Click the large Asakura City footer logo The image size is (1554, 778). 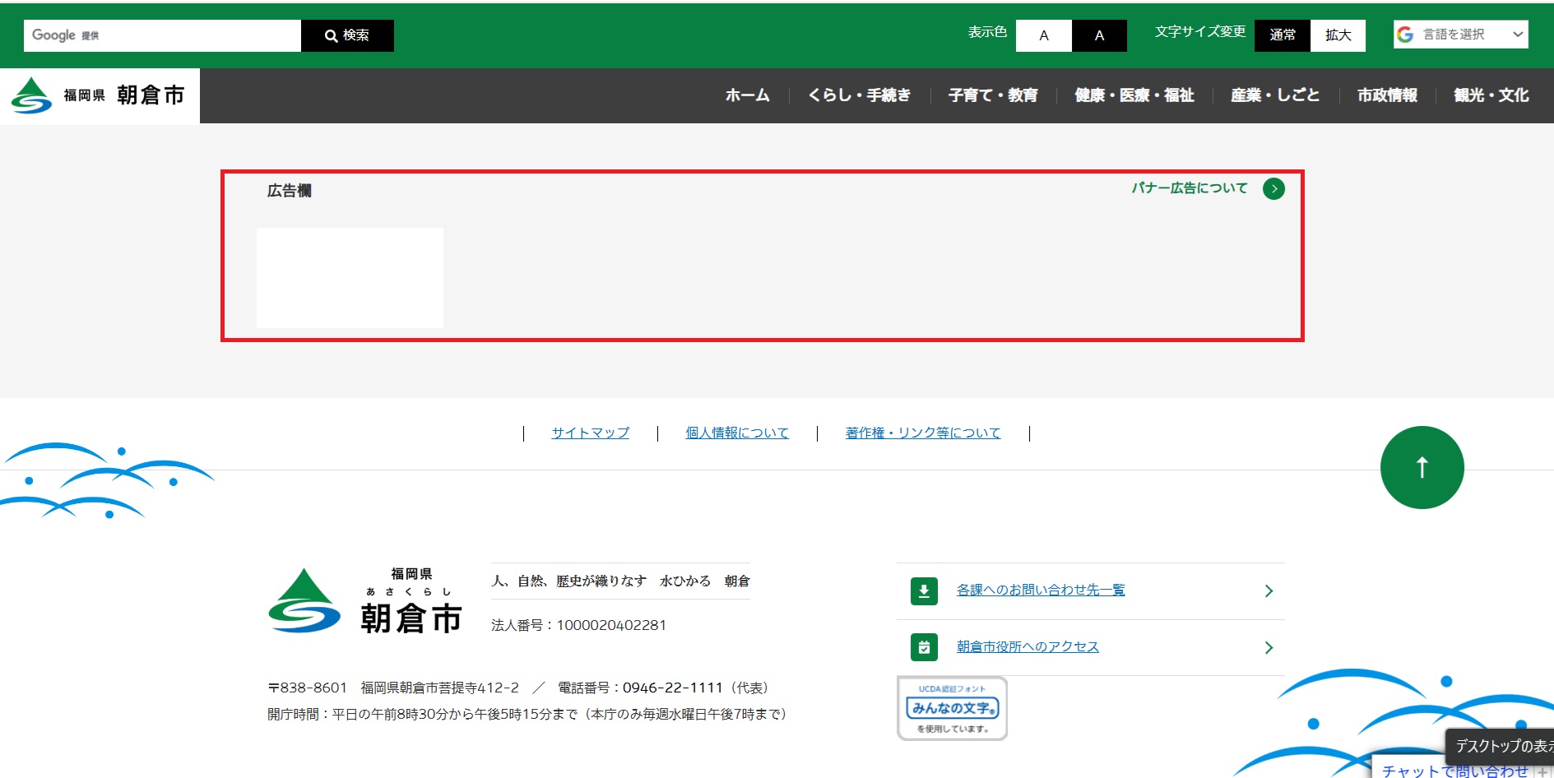(366, 603)
